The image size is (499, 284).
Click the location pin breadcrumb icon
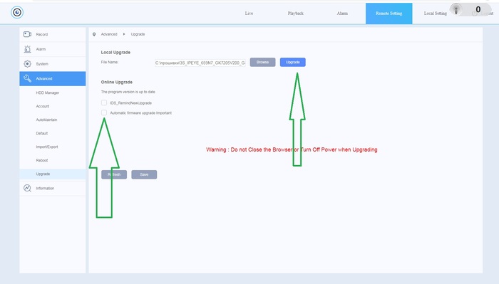(x=94, y=34)
